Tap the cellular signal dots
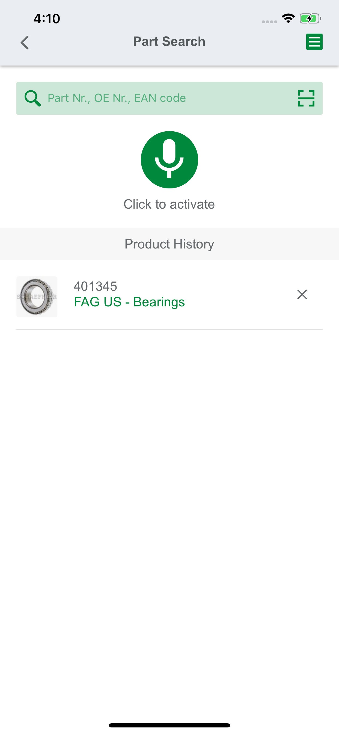Image resolution: width=339 pixels, height=734 pixels. [x=269, y=22]
